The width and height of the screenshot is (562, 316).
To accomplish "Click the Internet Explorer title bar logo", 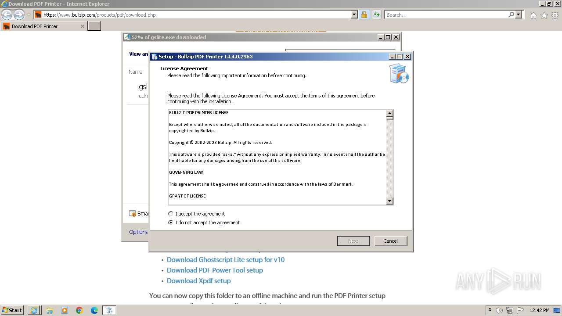I will pos(4,4).
